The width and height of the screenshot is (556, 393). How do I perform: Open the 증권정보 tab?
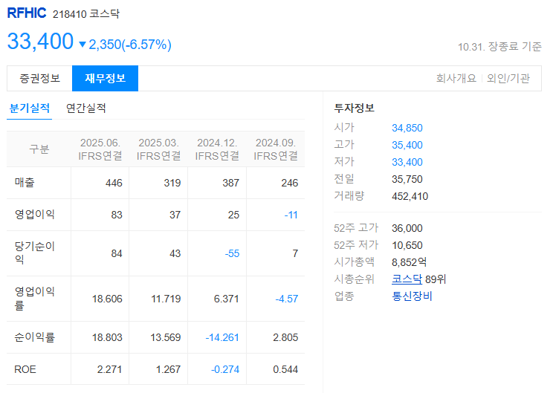pyautogui.click(x=39, y=78)
